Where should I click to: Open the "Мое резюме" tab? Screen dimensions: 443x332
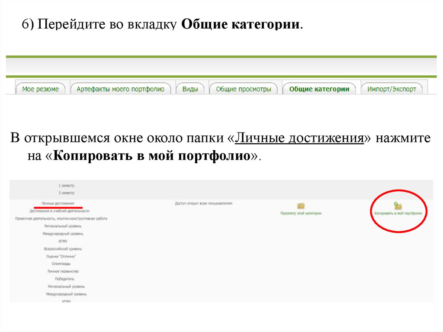coord(40,89)
